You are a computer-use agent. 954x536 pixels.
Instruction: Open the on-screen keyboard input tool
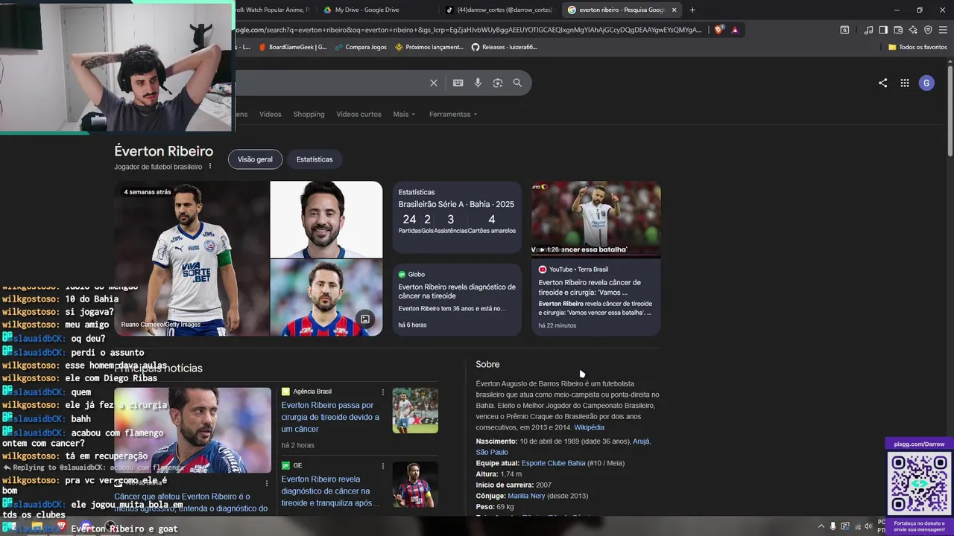(458, 83)
